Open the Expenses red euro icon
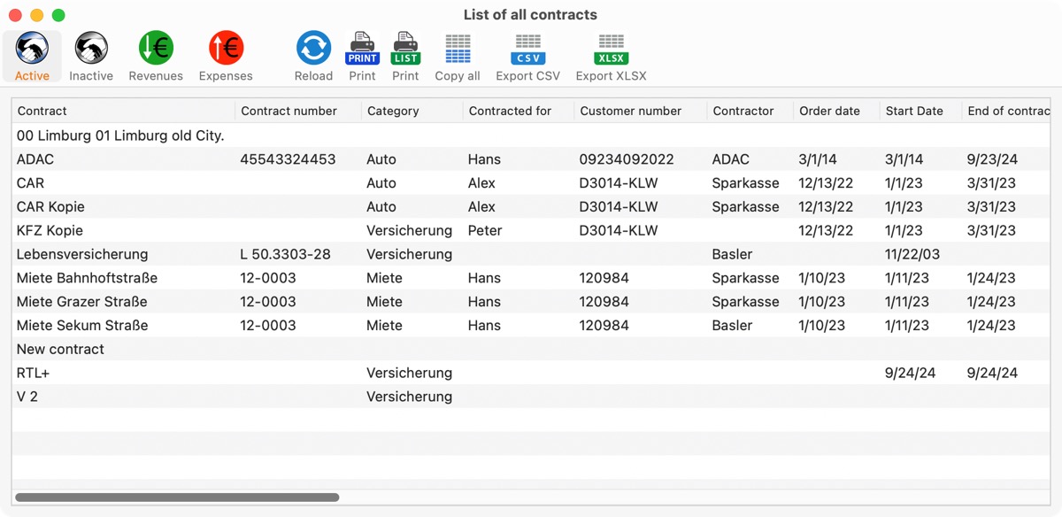Viewport: 1062px width, 517px height. [x=226, y=49]
